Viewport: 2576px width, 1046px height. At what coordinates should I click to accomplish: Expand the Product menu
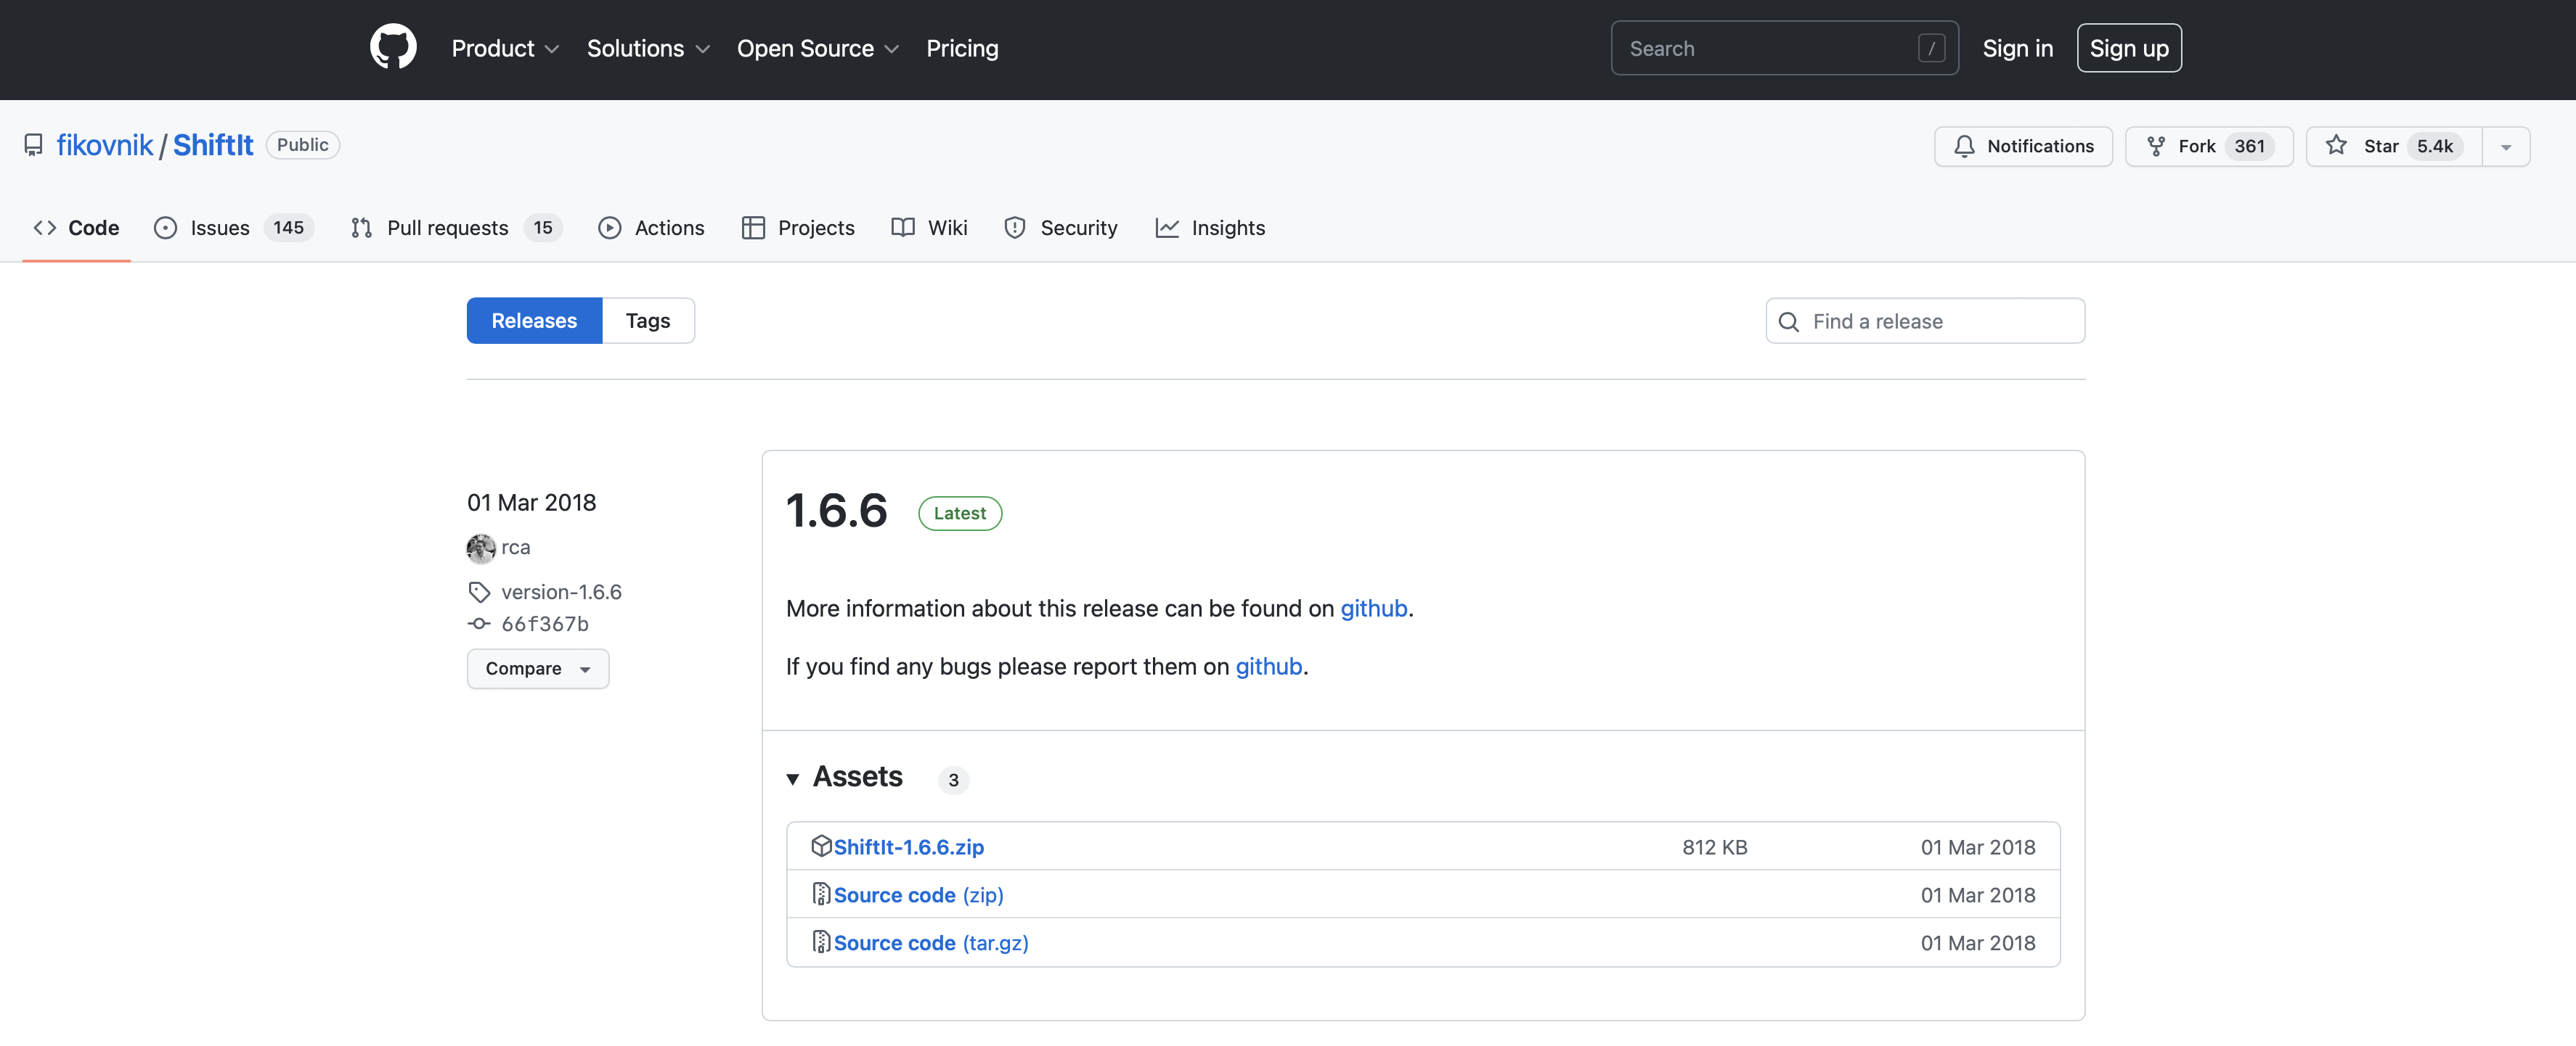pos(504,48)
